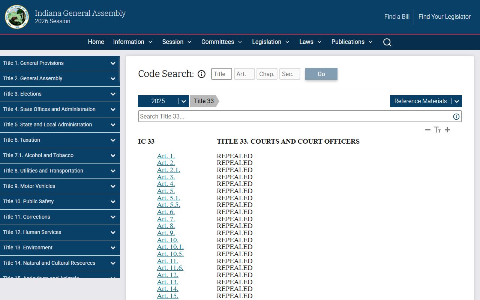This screenshot has width=480, height=300.
Task: Open the Art. 2.1. link
Action: pyautogui.click(x=168, y=170)
